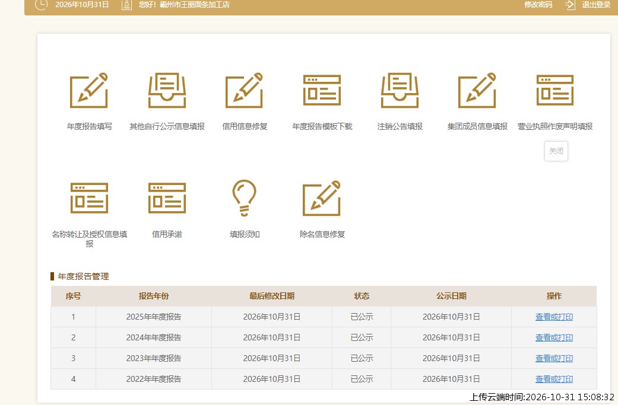Open the 信用信息修复 pencil icon

[x=245, y=90]
